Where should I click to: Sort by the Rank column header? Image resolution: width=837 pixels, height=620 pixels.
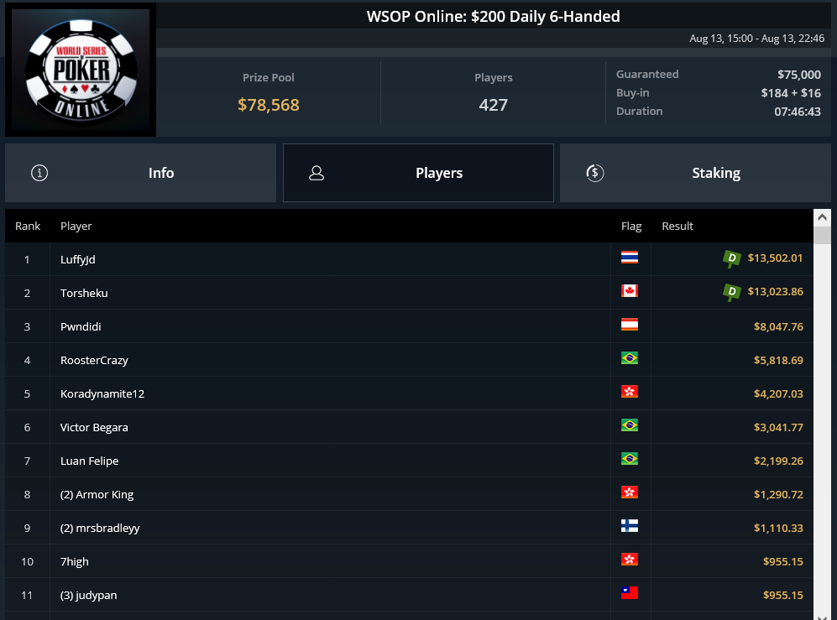(x=28, y=227)
